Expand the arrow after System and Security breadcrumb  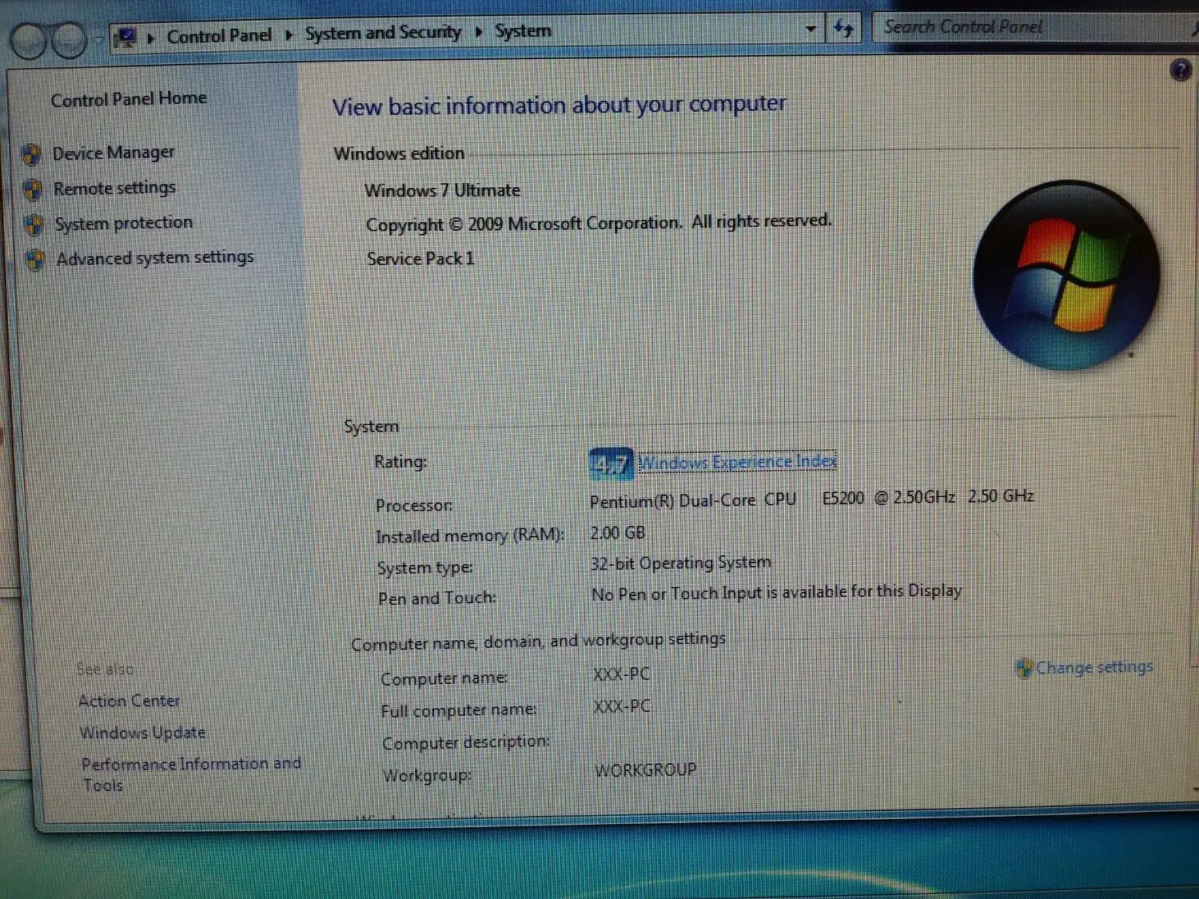pos(478,32)
